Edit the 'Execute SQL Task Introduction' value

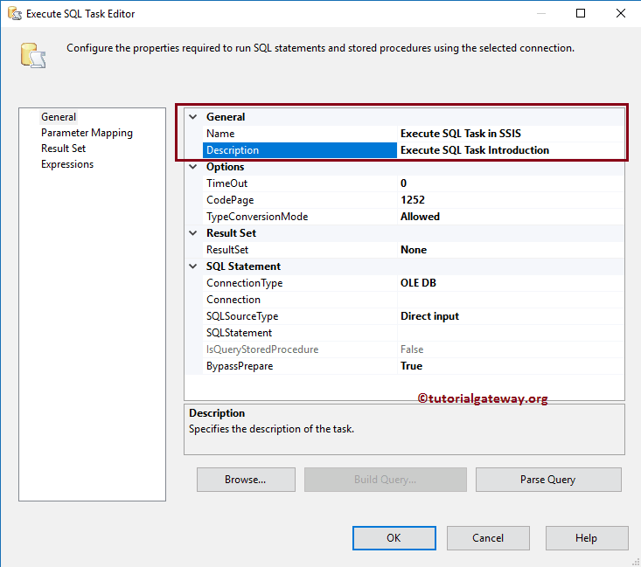click(511, 150)
